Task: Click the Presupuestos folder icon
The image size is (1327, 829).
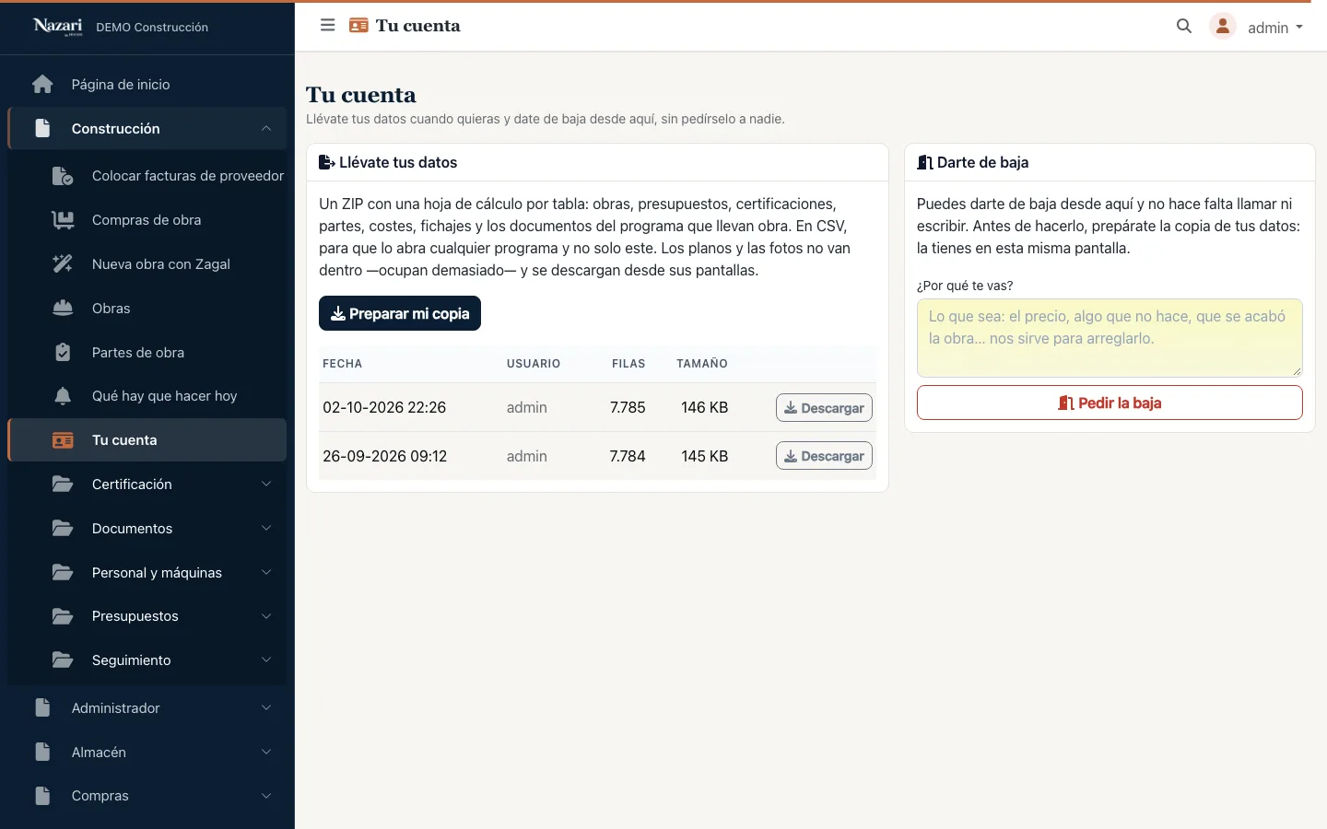Action: (63, 616)
